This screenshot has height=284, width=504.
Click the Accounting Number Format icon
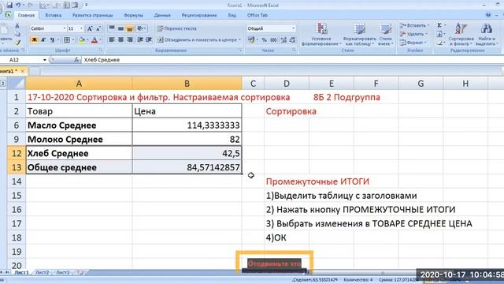point(251,40)
